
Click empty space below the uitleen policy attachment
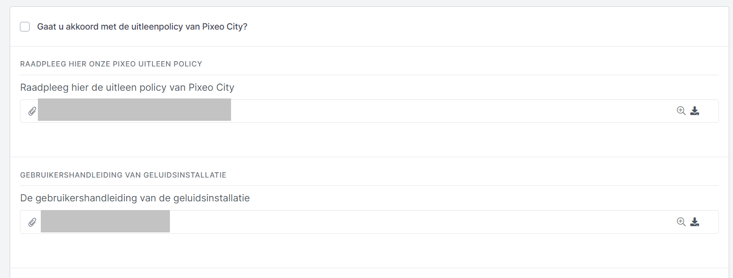pyautogui.click(x=369, y=140)
